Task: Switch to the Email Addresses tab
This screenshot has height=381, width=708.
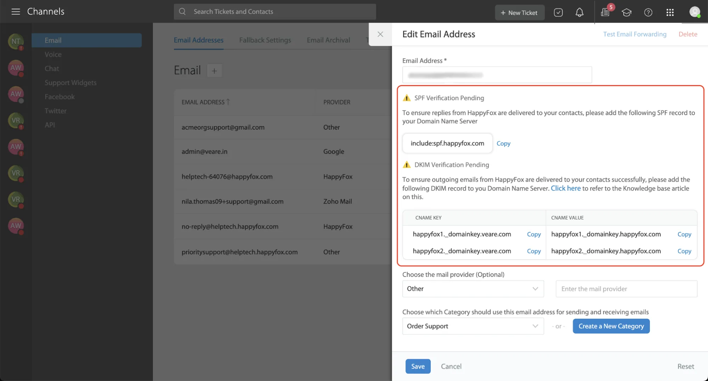Action: [x=198, y=40]
